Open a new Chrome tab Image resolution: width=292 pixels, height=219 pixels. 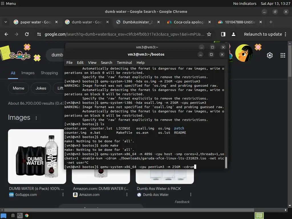(x=271, y=22)
